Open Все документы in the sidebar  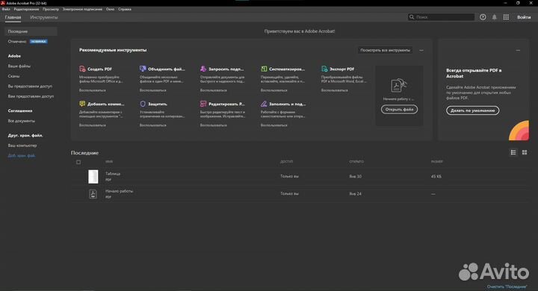21,121
